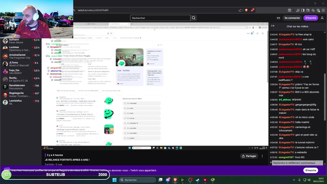Viewport: 327px width, 184px height.
Task: Open the Fortnite category link
Action: coord(49,165)
